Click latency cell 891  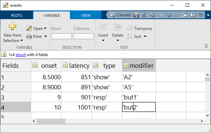tap(76, 87)
